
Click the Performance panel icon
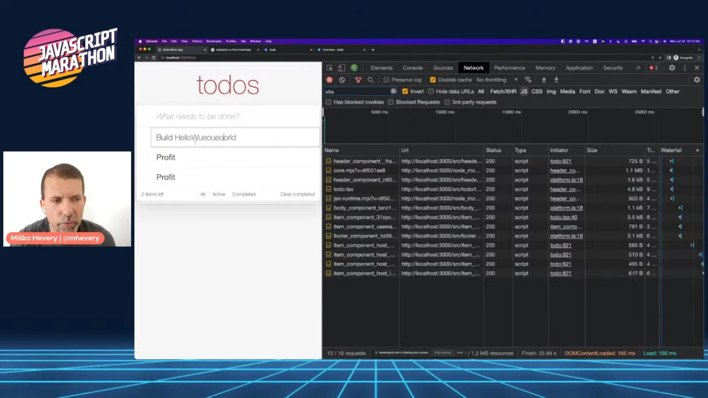pyautogui.click(x=509, y=67)
